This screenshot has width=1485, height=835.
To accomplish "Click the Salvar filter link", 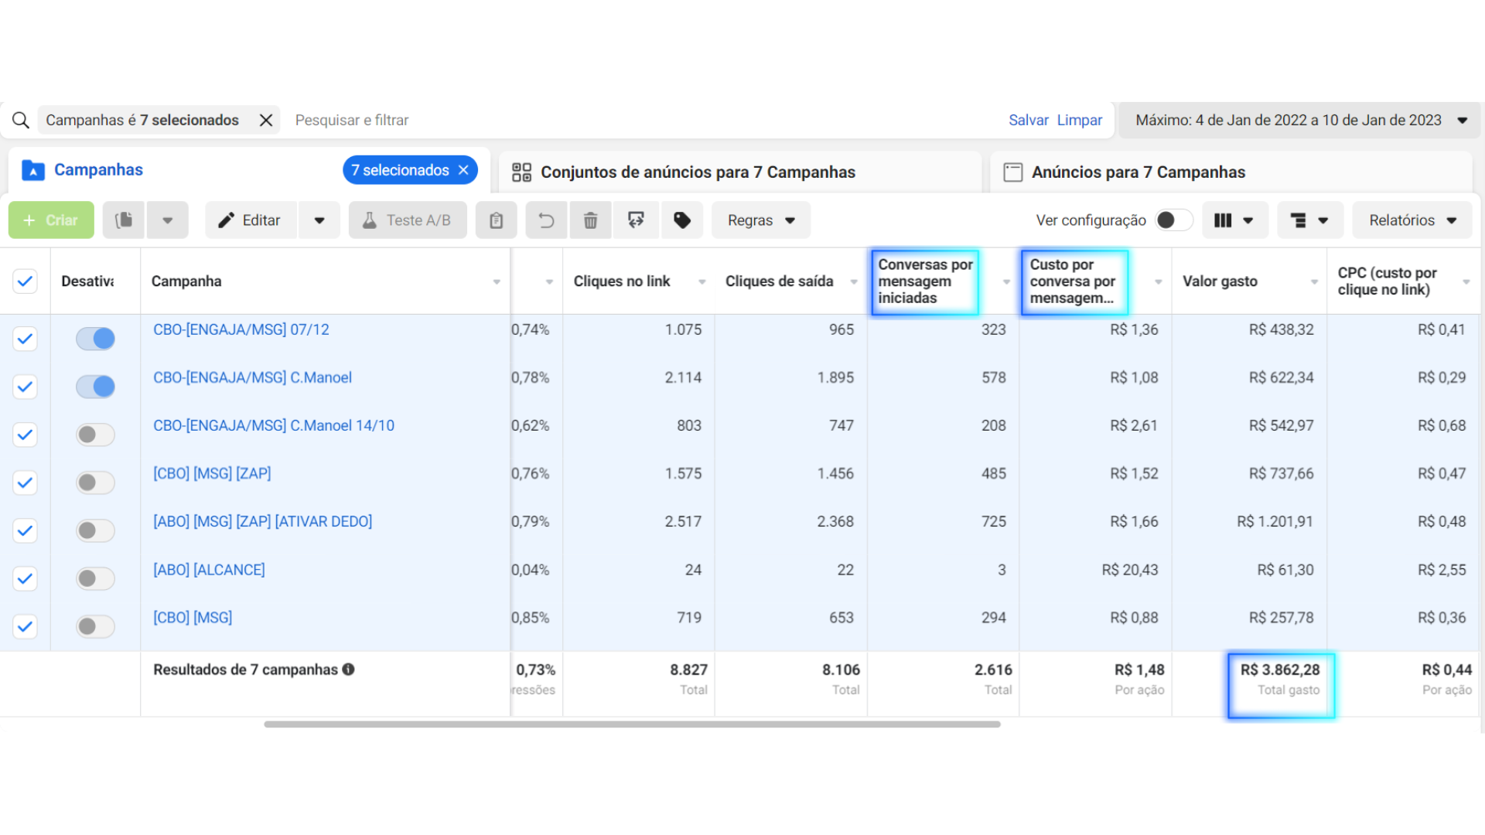I will 1028,120.
